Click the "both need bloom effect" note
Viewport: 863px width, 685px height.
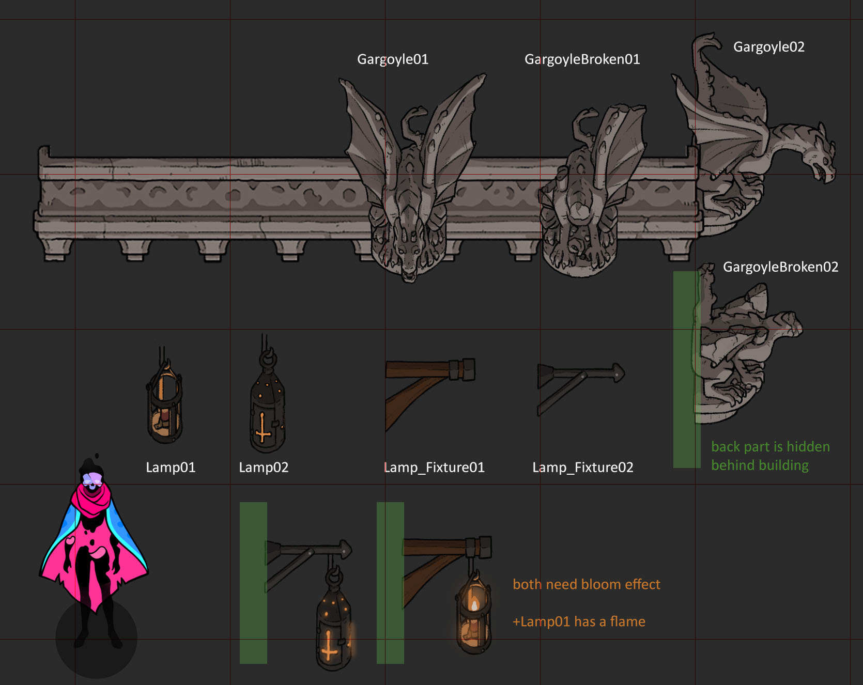(586, 584)
